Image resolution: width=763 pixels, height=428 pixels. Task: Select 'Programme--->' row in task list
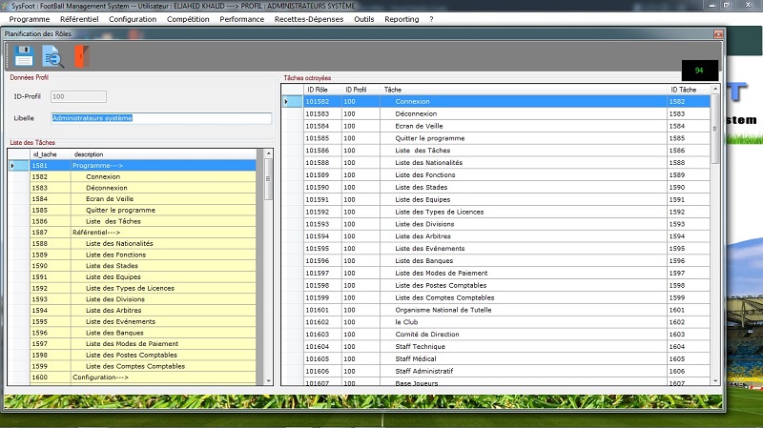143,165
